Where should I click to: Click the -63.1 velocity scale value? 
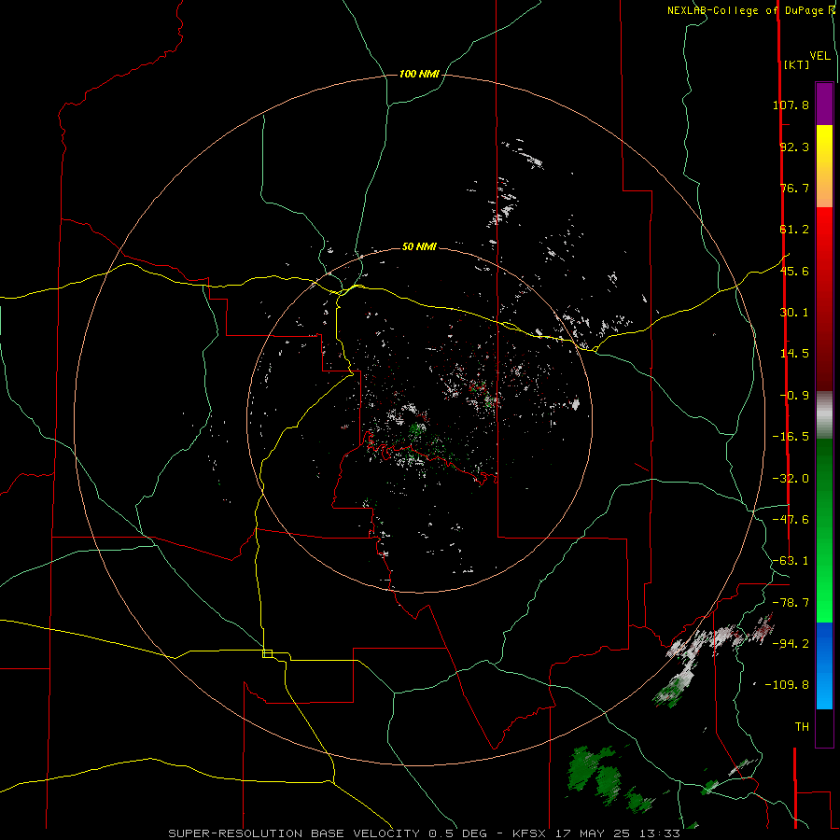click(791, 561)
